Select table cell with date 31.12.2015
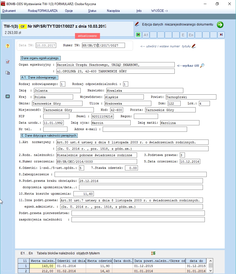 [x=196, y=266]
